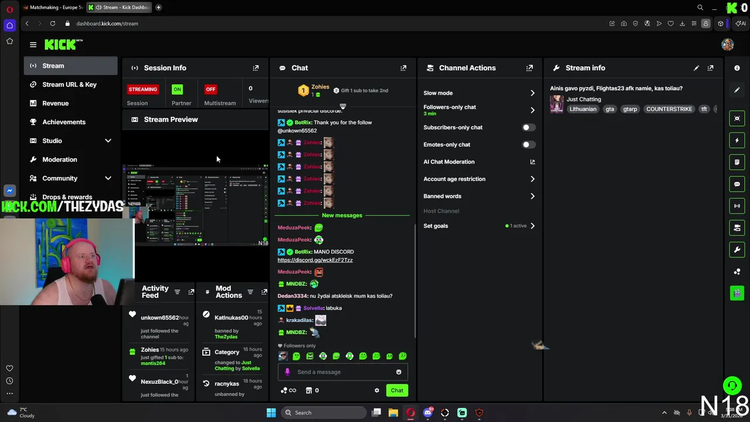Click the Lithuanian stream tag
750x422 pixels.
582,109
